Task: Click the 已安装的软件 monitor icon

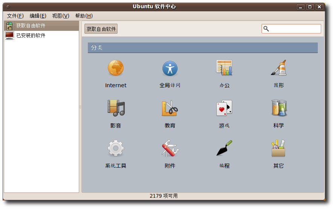Action: (x=9, y=35)
